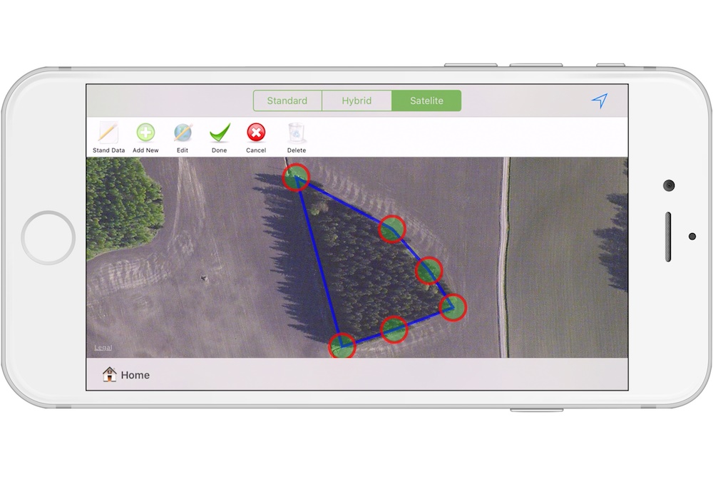Select the bottom-left polygon vertex handle
The width and height of the screenshot is (713, 479).
click(342, 346)
